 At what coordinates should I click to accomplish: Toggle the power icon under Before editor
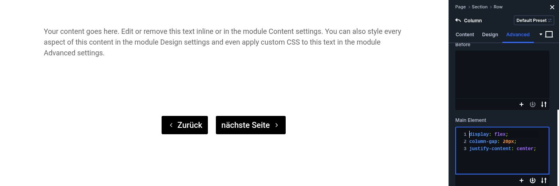(533, 104)
